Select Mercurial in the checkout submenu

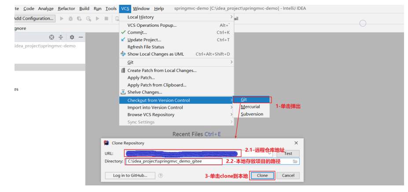[x=251, y=107]
